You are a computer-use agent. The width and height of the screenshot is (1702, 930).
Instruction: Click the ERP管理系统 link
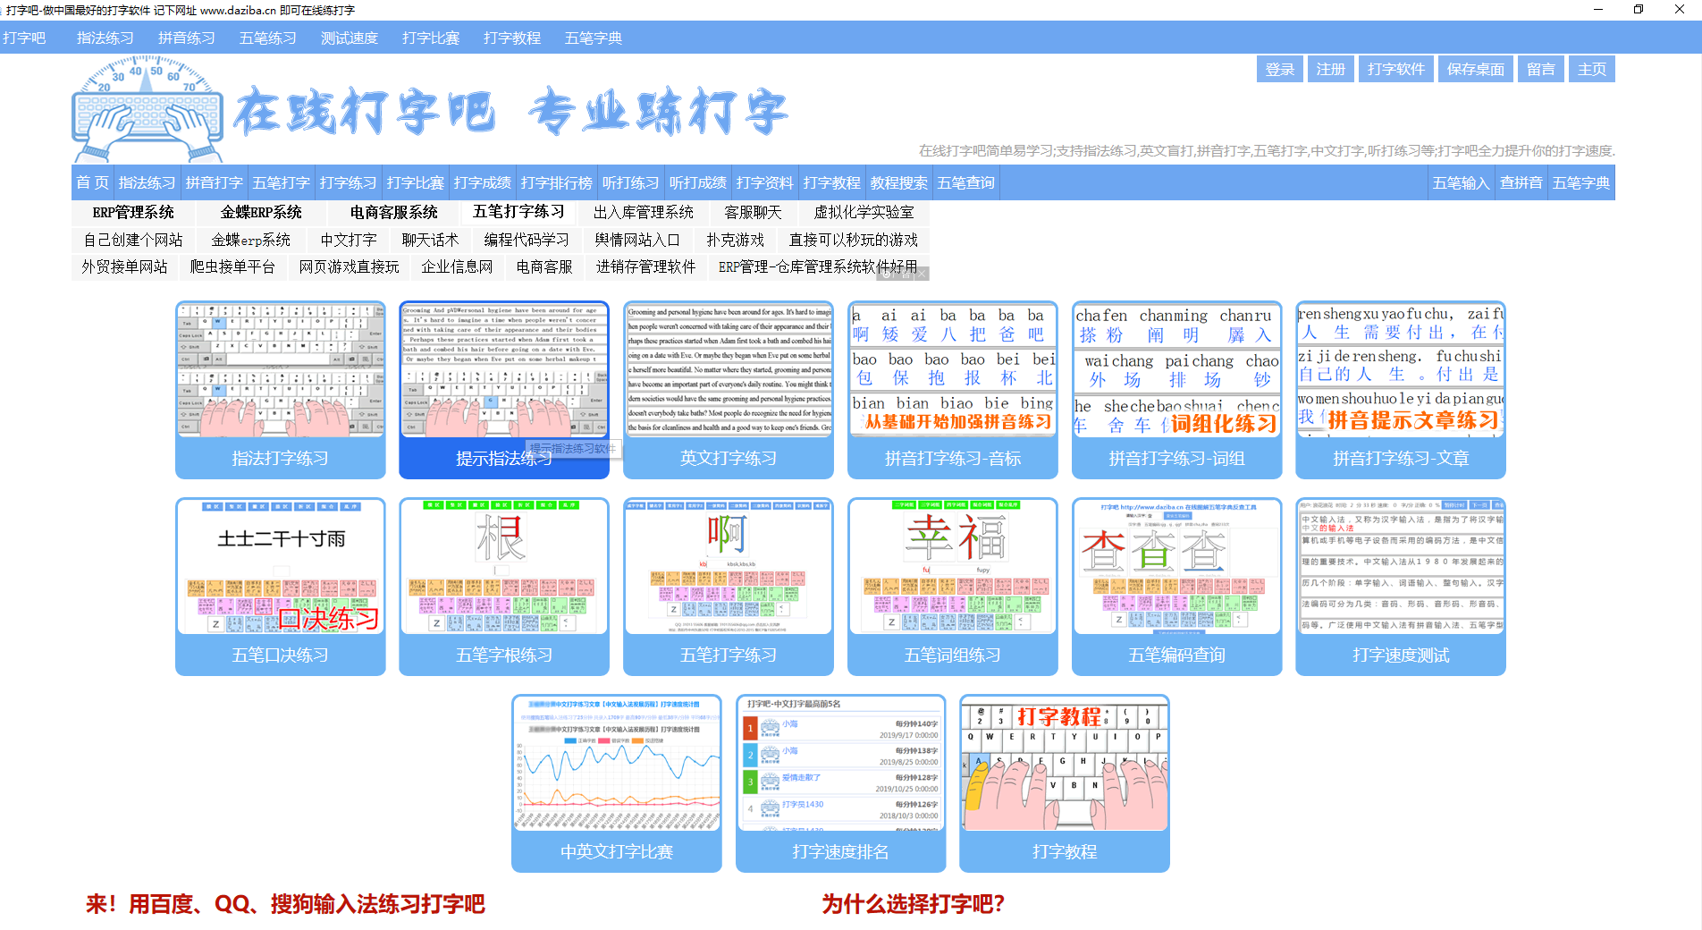coord(133,212)
